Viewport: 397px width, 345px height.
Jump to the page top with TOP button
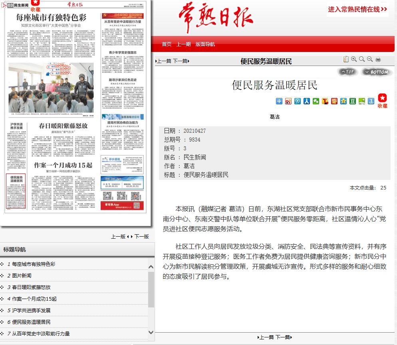click(x=348, y=72)
